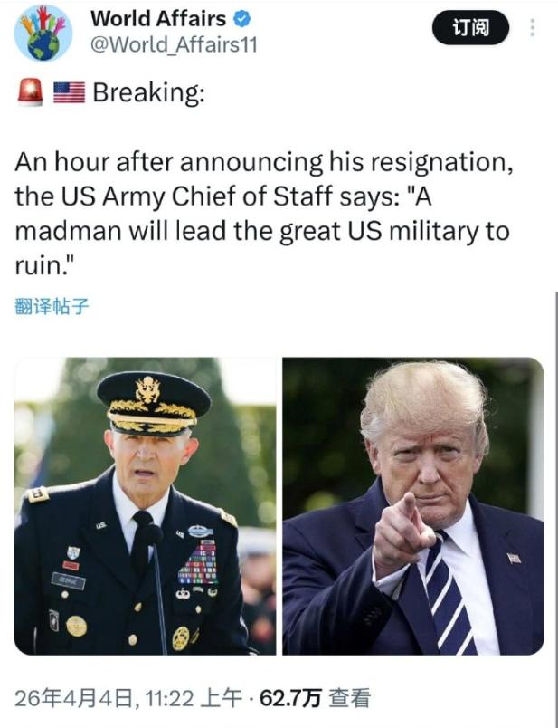Open the World Affairs profile avatar
Viewport: 558px width, 728px height.
[x=43, y=33]
